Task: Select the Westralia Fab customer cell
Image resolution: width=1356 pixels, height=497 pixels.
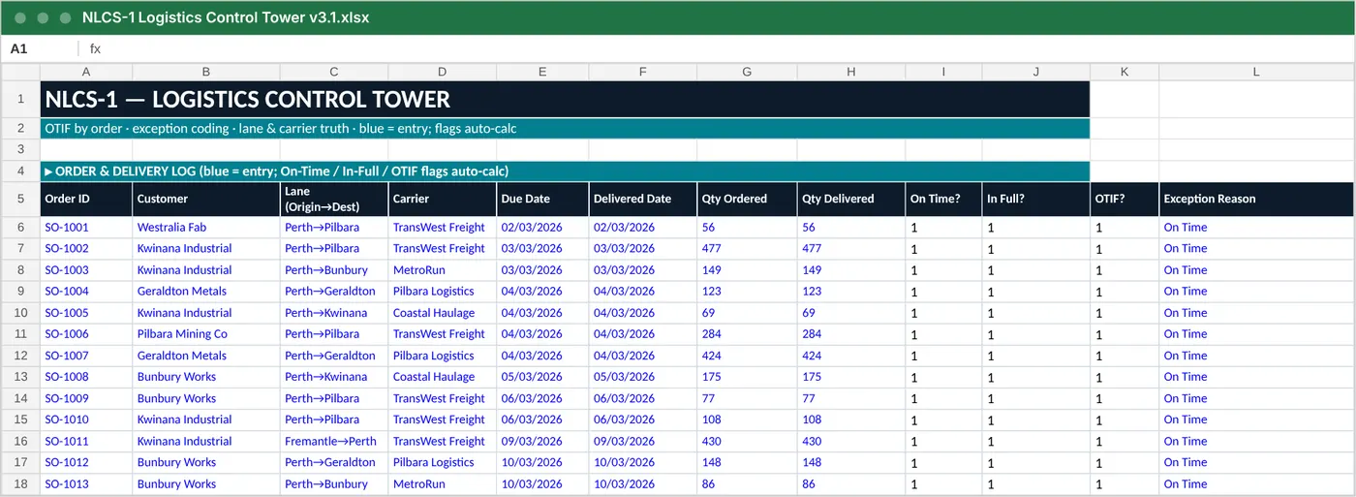Action: tap(206, 227)
